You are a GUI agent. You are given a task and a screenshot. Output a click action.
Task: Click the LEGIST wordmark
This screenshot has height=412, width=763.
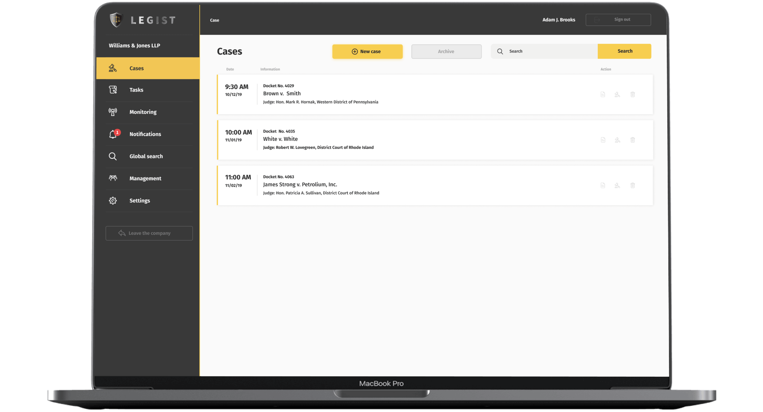click(x=153, y=20)
